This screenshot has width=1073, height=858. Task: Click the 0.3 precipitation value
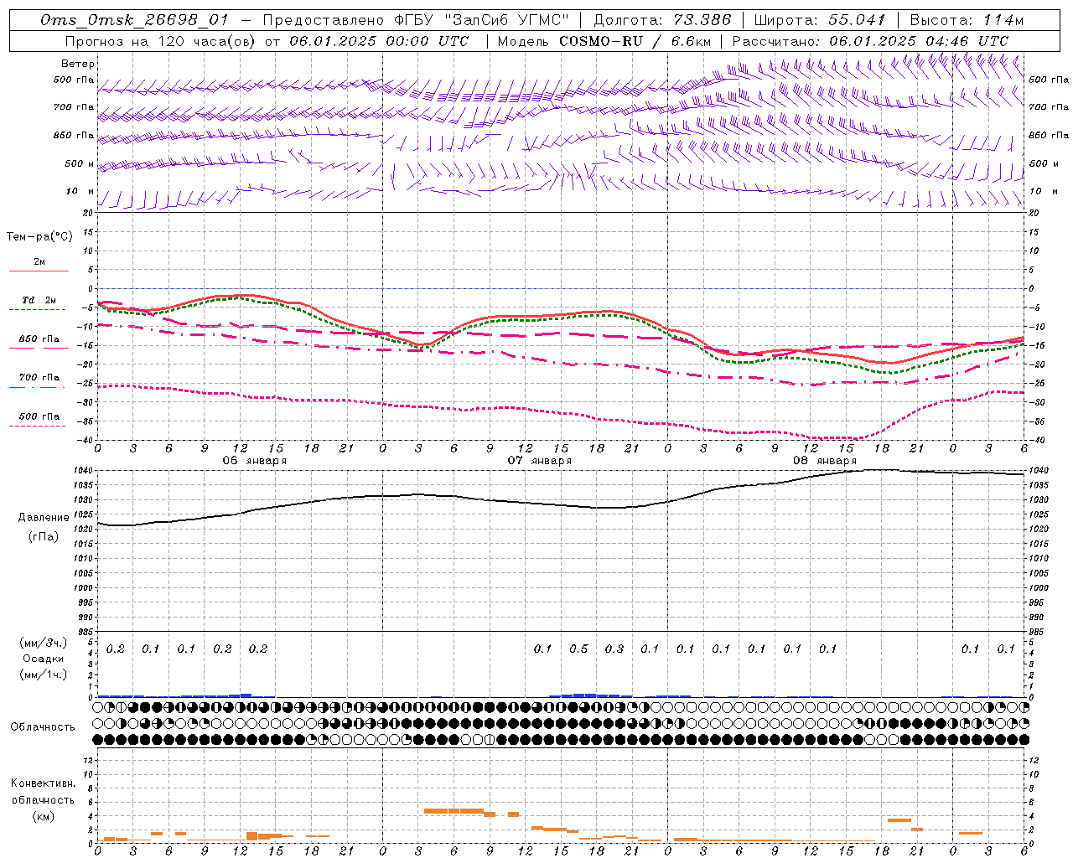point(614,649)
